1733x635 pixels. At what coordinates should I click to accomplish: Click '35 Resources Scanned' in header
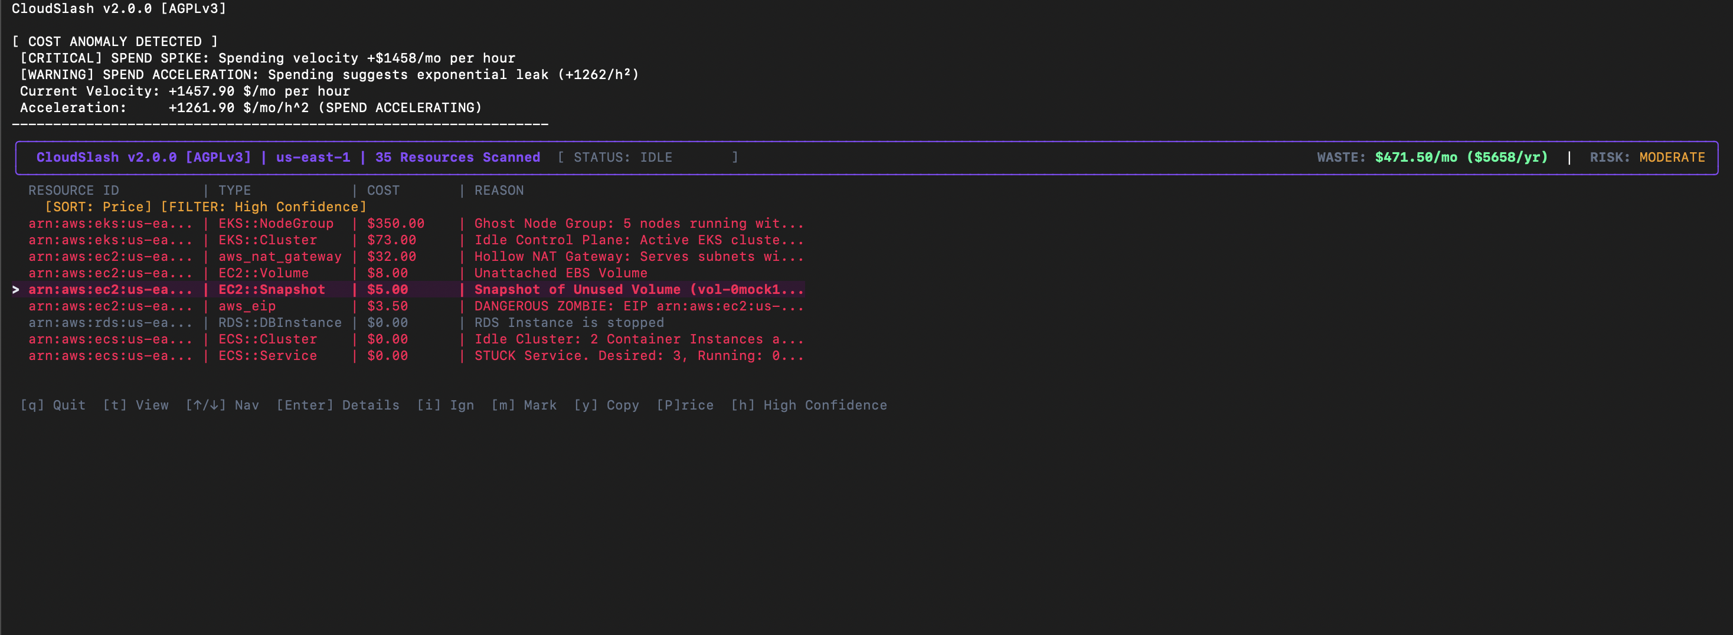[x=457, y=158]
